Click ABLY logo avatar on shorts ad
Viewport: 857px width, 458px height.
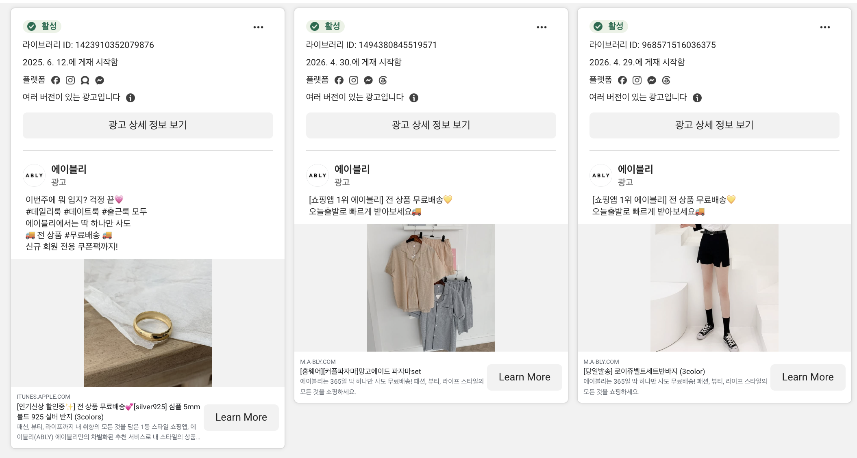click(601, 175)
